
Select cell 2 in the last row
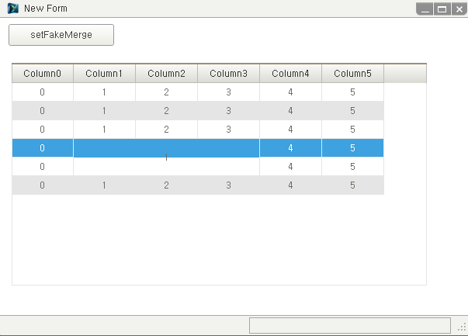(166, 185)
